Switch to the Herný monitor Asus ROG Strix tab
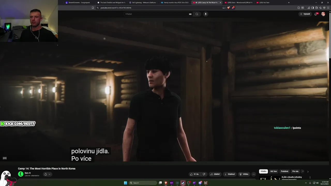 click(175, 3)
